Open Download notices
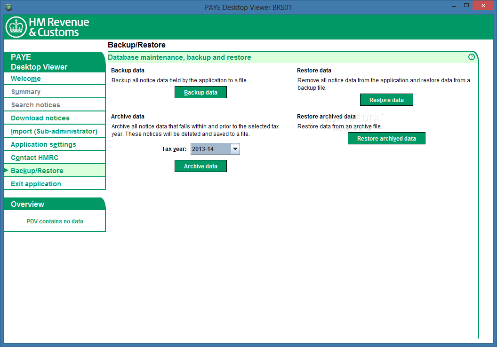The height and width of the screenshot is (347, 497). tap(55, 118)
